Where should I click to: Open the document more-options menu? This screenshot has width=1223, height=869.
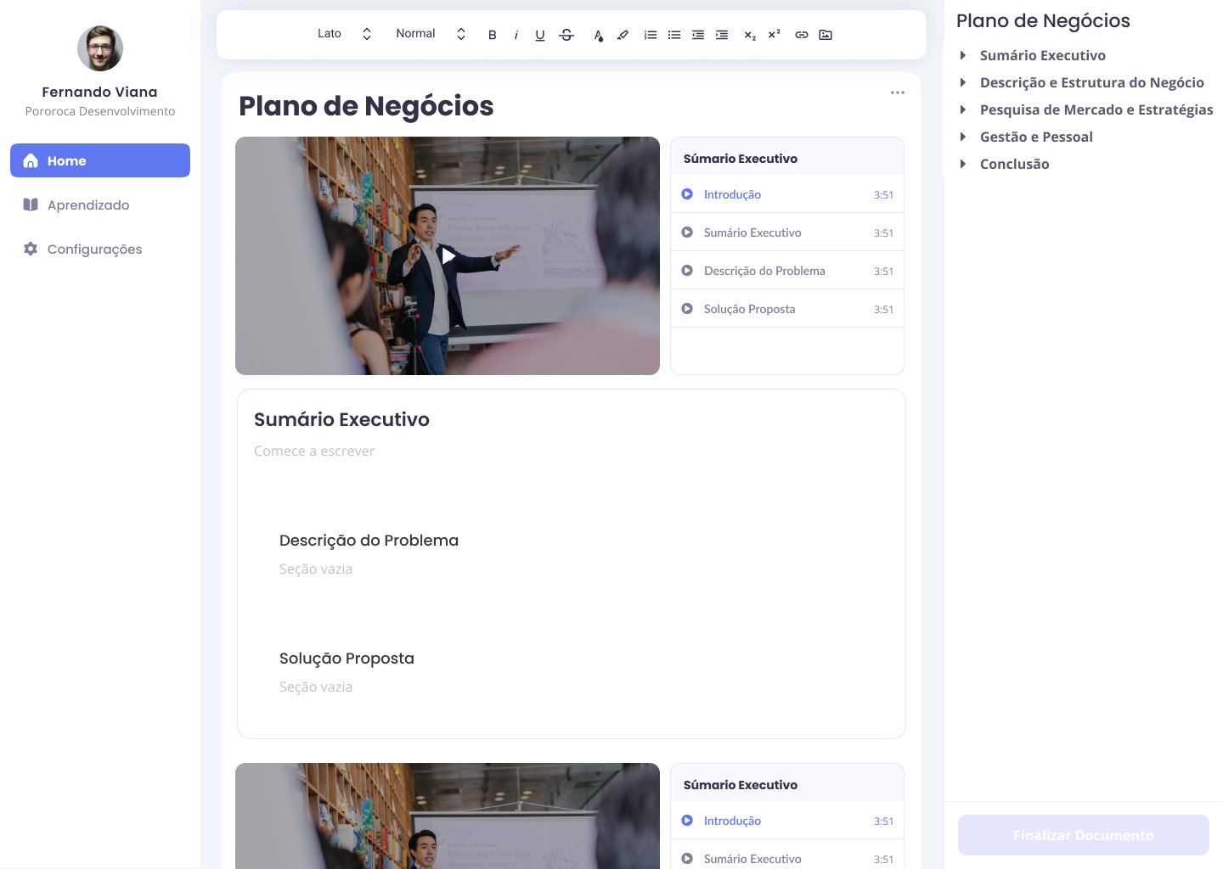coord(898,93)
